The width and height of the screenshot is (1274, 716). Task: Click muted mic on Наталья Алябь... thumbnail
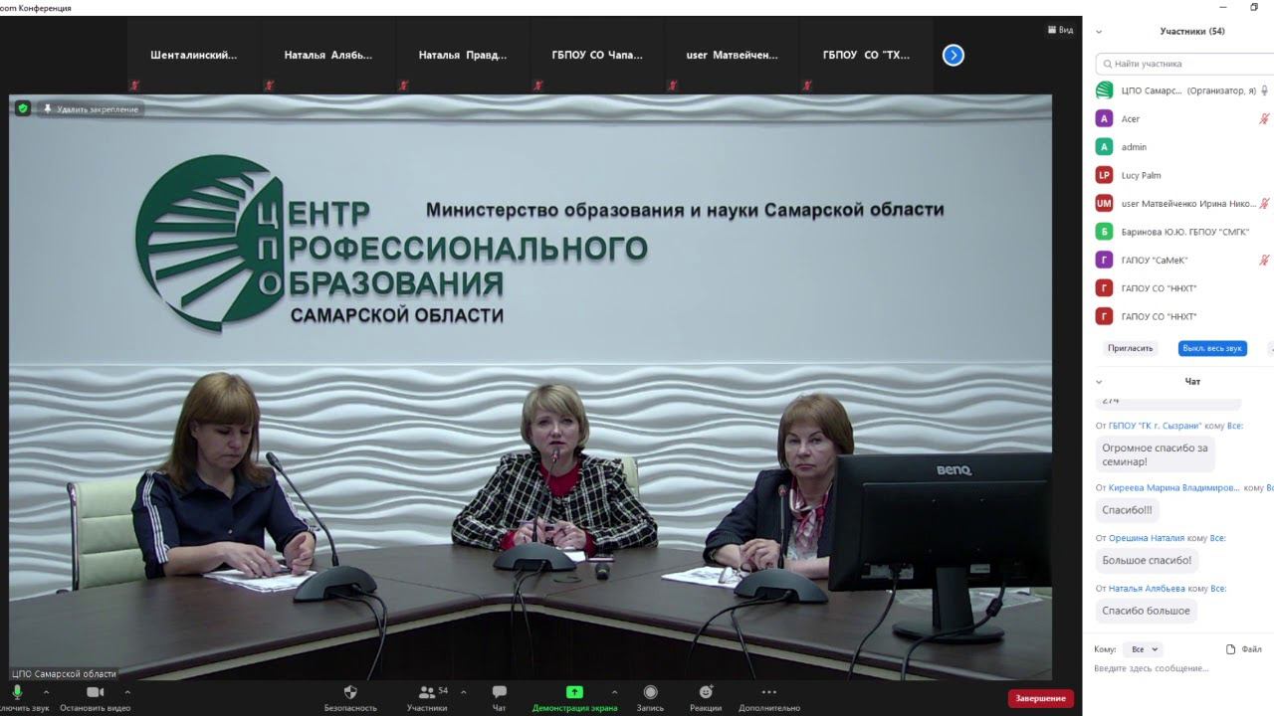pos(269,86)
